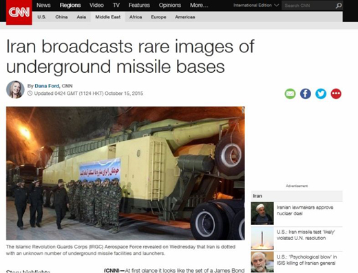The height and width of the screenshot is (273, 358).
Task: Select the Middle East region tab
Action: (108, 17)
